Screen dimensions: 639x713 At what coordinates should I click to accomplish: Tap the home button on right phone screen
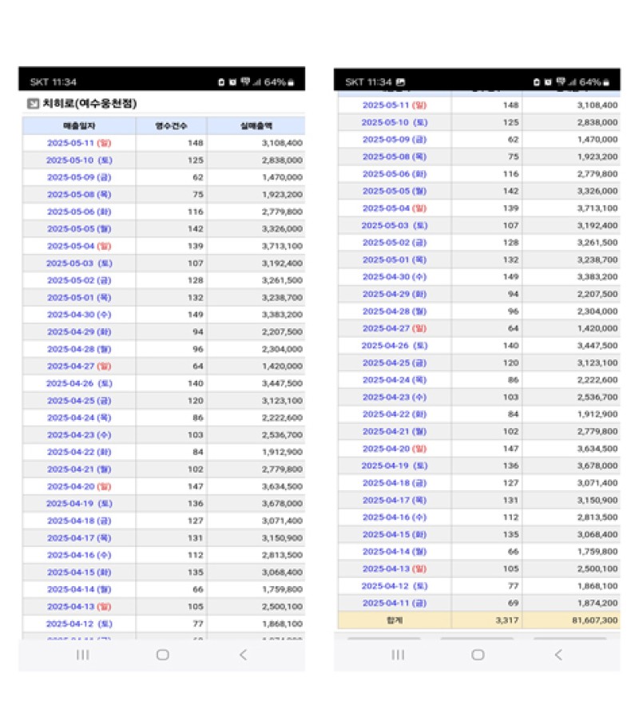tap(478, 655)
